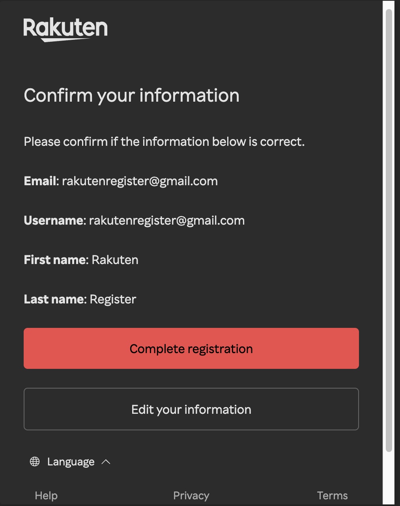400x506 pixels.
Task: Click the last name value Register
Action: 113,299
